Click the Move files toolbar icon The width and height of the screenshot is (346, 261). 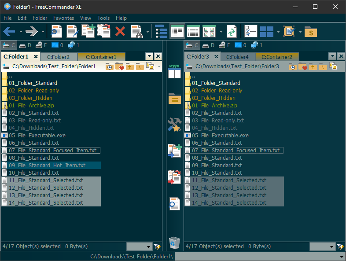click(x=104, y=31)
